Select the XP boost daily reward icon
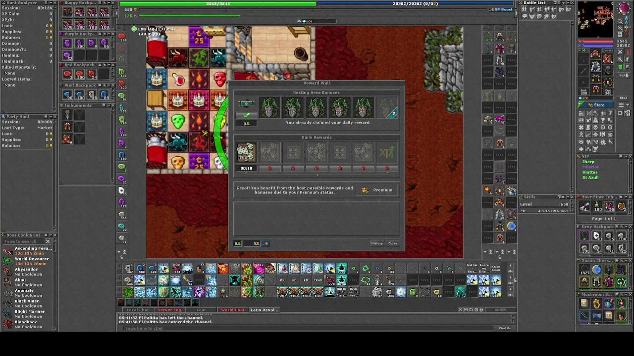Image resolution: width=634 pixels, height=356 pixels. click(x=386, y=153)
